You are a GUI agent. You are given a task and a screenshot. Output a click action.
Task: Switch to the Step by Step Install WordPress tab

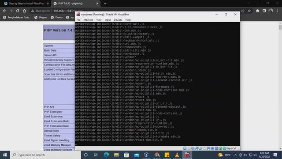(26, 4)
